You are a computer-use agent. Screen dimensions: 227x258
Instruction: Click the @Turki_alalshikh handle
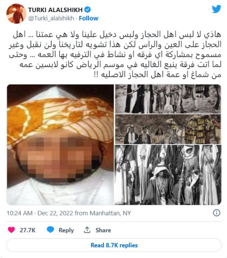coord(51,18)
